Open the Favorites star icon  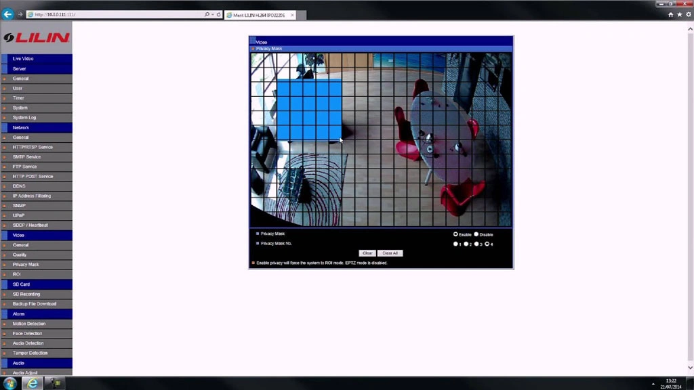point(679,14)
